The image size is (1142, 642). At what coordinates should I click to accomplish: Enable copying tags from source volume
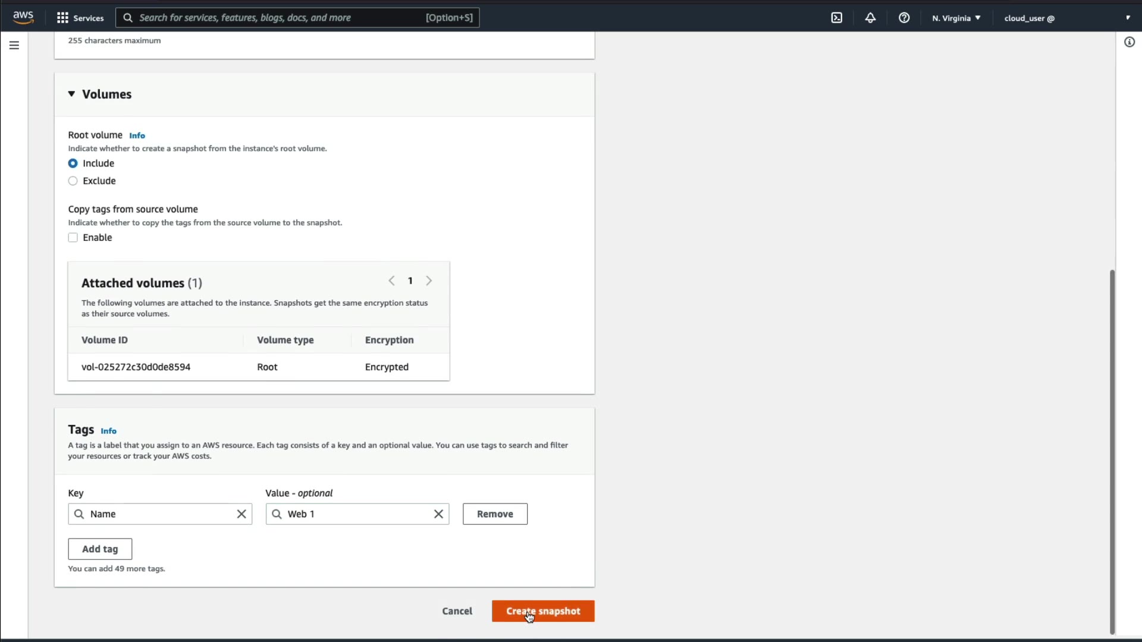point(73,238)
